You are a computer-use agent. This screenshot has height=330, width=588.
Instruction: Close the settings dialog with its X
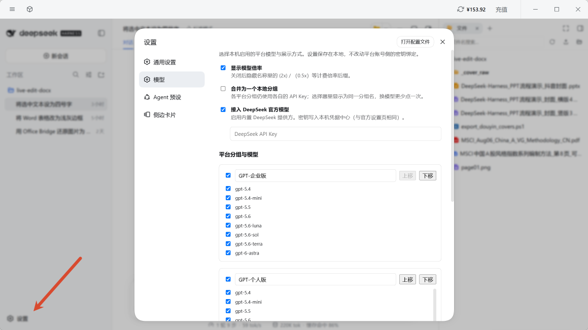[x=442, y=42]
